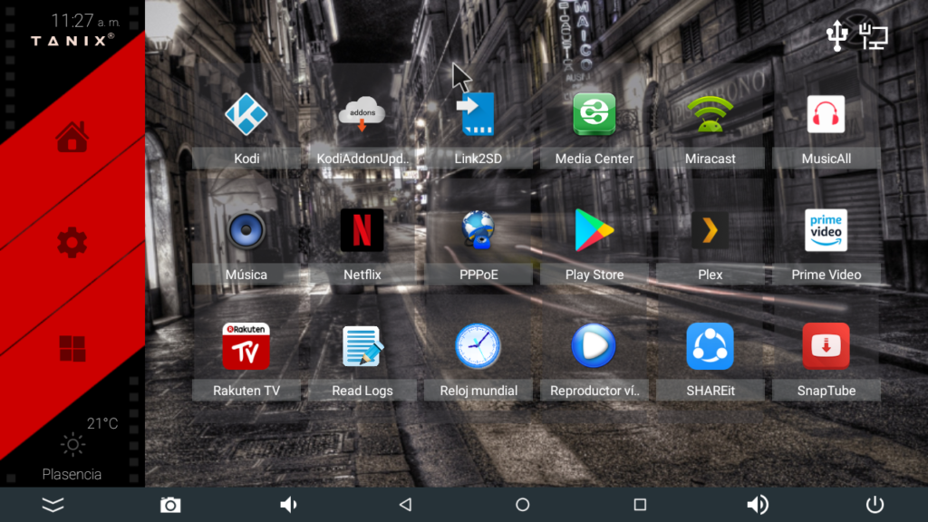Screen dimensions: 928x522
Task: Open the Rakuten TV icon
Action: (246, 346)
